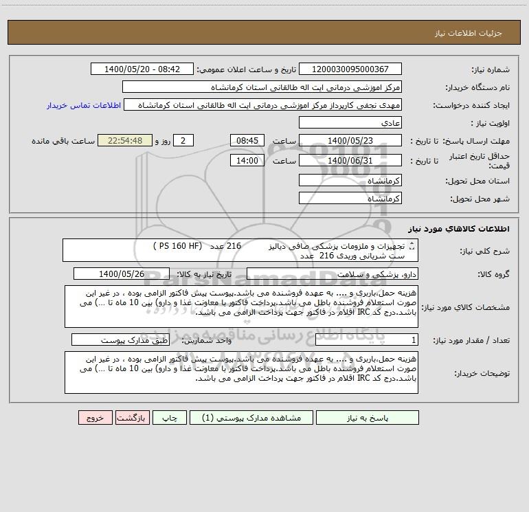Click the response deadline date 1400/05/23

tap(350, 140)
